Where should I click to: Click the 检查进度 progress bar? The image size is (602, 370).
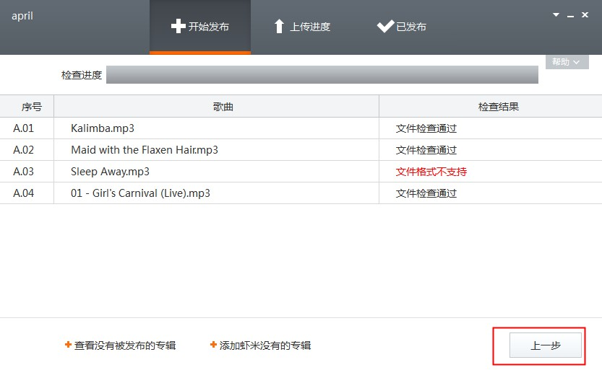point(322,75)
